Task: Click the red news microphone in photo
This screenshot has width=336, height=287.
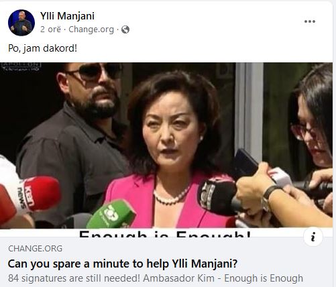Action: pos(32,194)
